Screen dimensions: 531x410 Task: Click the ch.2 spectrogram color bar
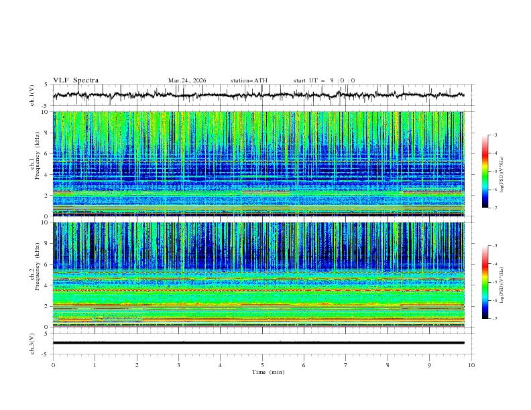(485, 282)
